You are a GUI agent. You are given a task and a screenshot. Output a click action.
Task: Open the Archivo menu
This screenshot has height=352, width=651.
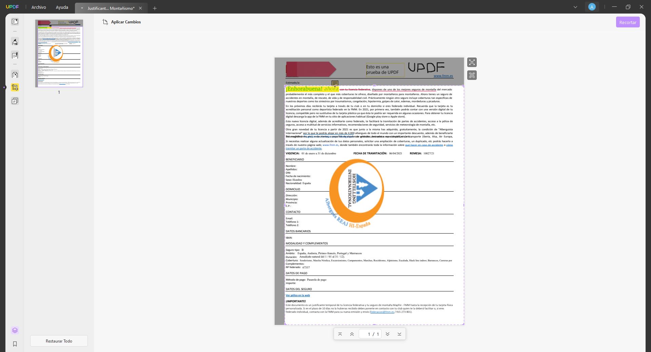[39, 7]
